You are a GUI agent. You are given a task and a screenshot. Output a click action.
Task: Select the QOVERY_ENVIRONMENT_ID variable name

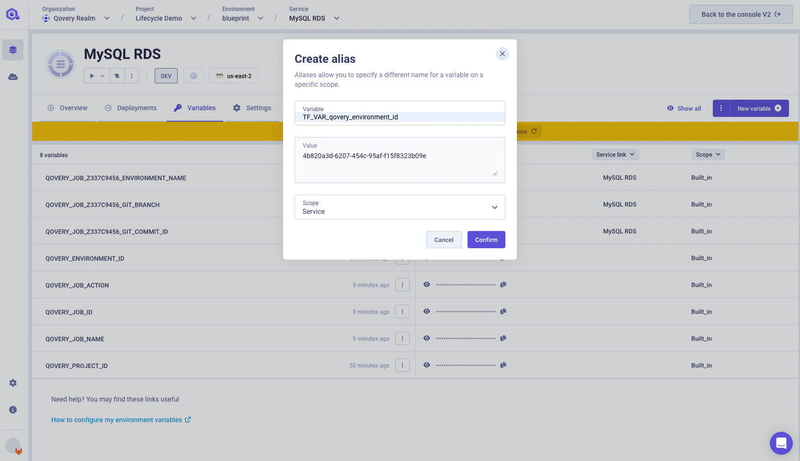(85, 258)
